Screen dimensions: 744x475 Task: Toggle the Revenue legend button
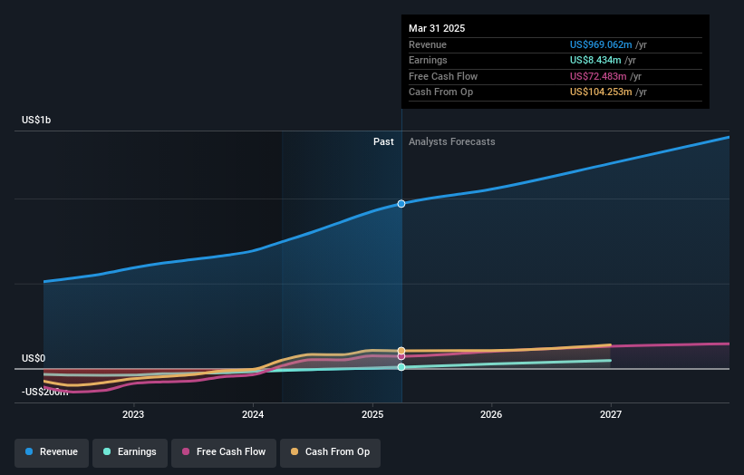[x=52, y=452]
